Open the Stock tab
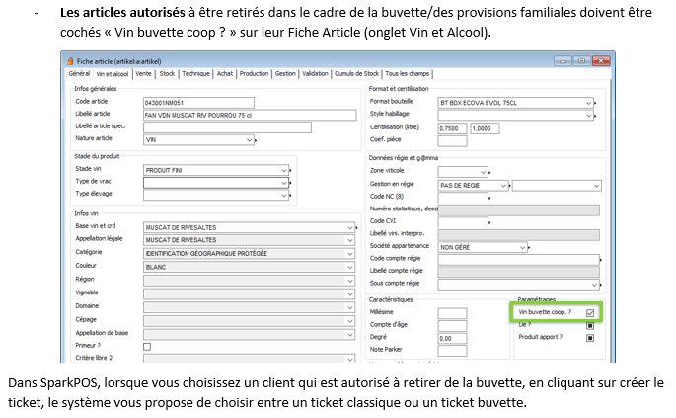676x418 pixels. point(168,73)
